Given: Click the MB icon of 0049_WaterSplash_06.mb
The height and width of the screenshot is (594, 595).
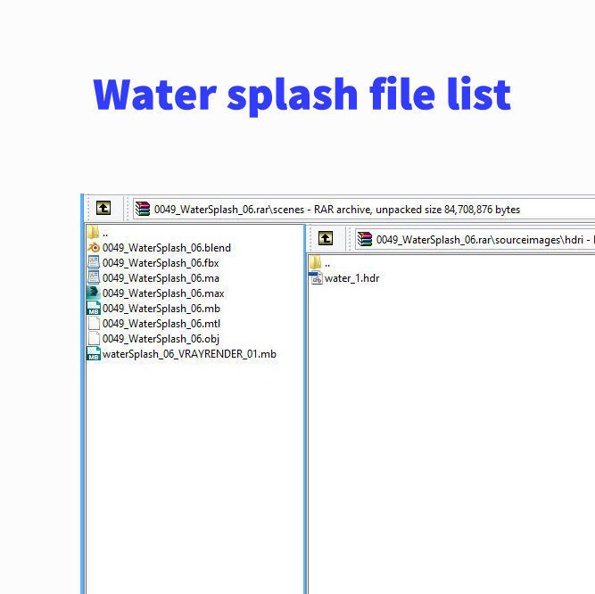Looking at the screenshot, I should pyautogui.click(x=94, y=308).
